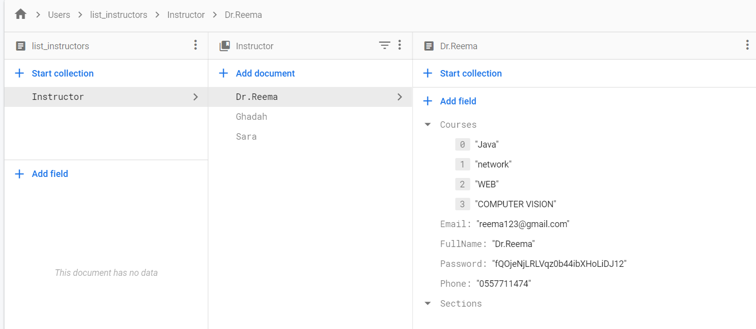Click the Email value reema123@gmail.com

pyautogui.click(x=523, y=224)
